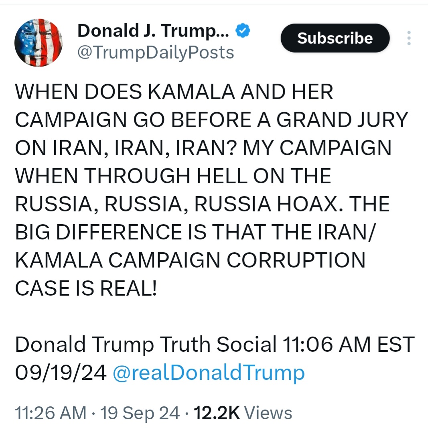The height and width of the screenshot is (428, 428).
Task: Click the 19 Sep 24 post date
Action: pos(139,413)
